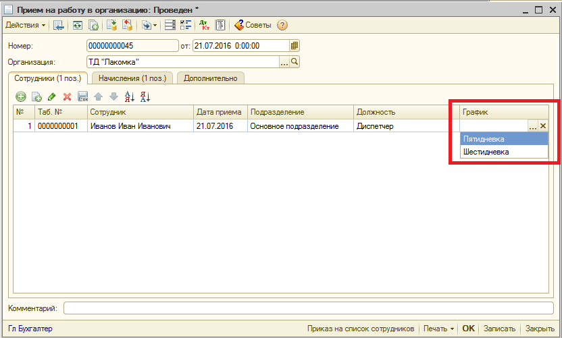Click the green pencil Edit row icon

52,97
